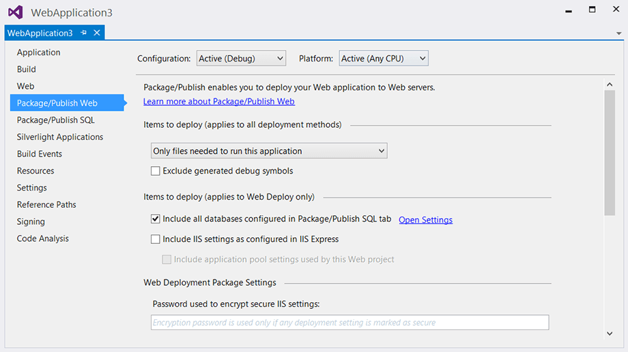Viewport: 628px width, 352px height.
Task: Go to the Web properties page
Action: coord(26,86)
